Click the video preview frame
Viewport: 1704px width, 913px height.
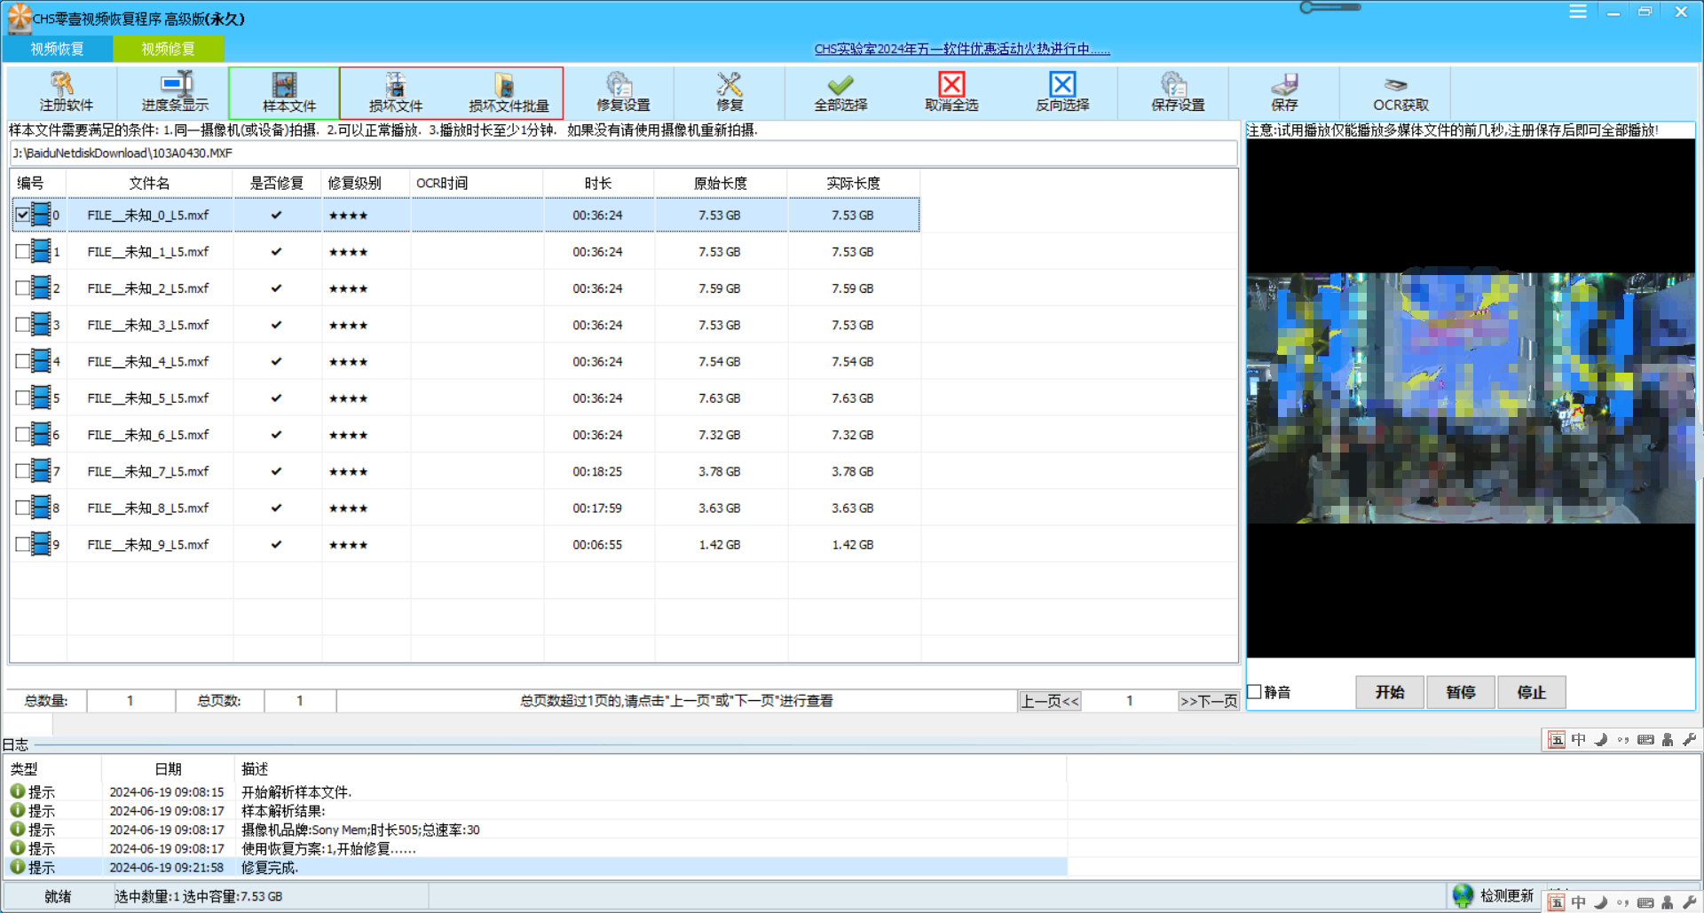[1471, 397]
